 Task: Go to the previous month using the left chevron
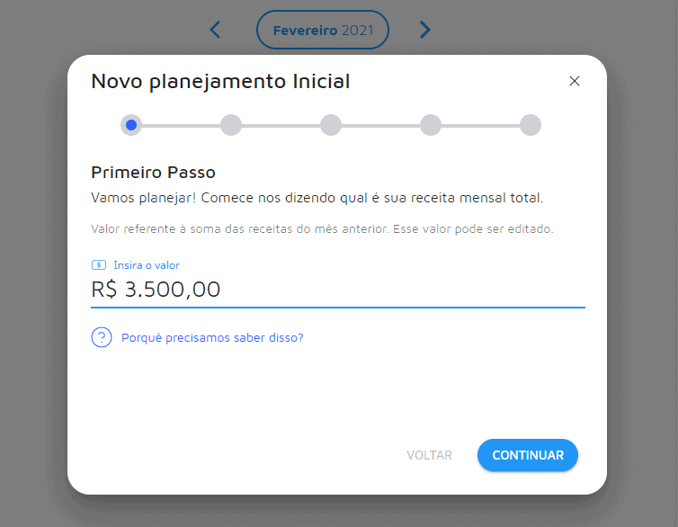point(215,30)
